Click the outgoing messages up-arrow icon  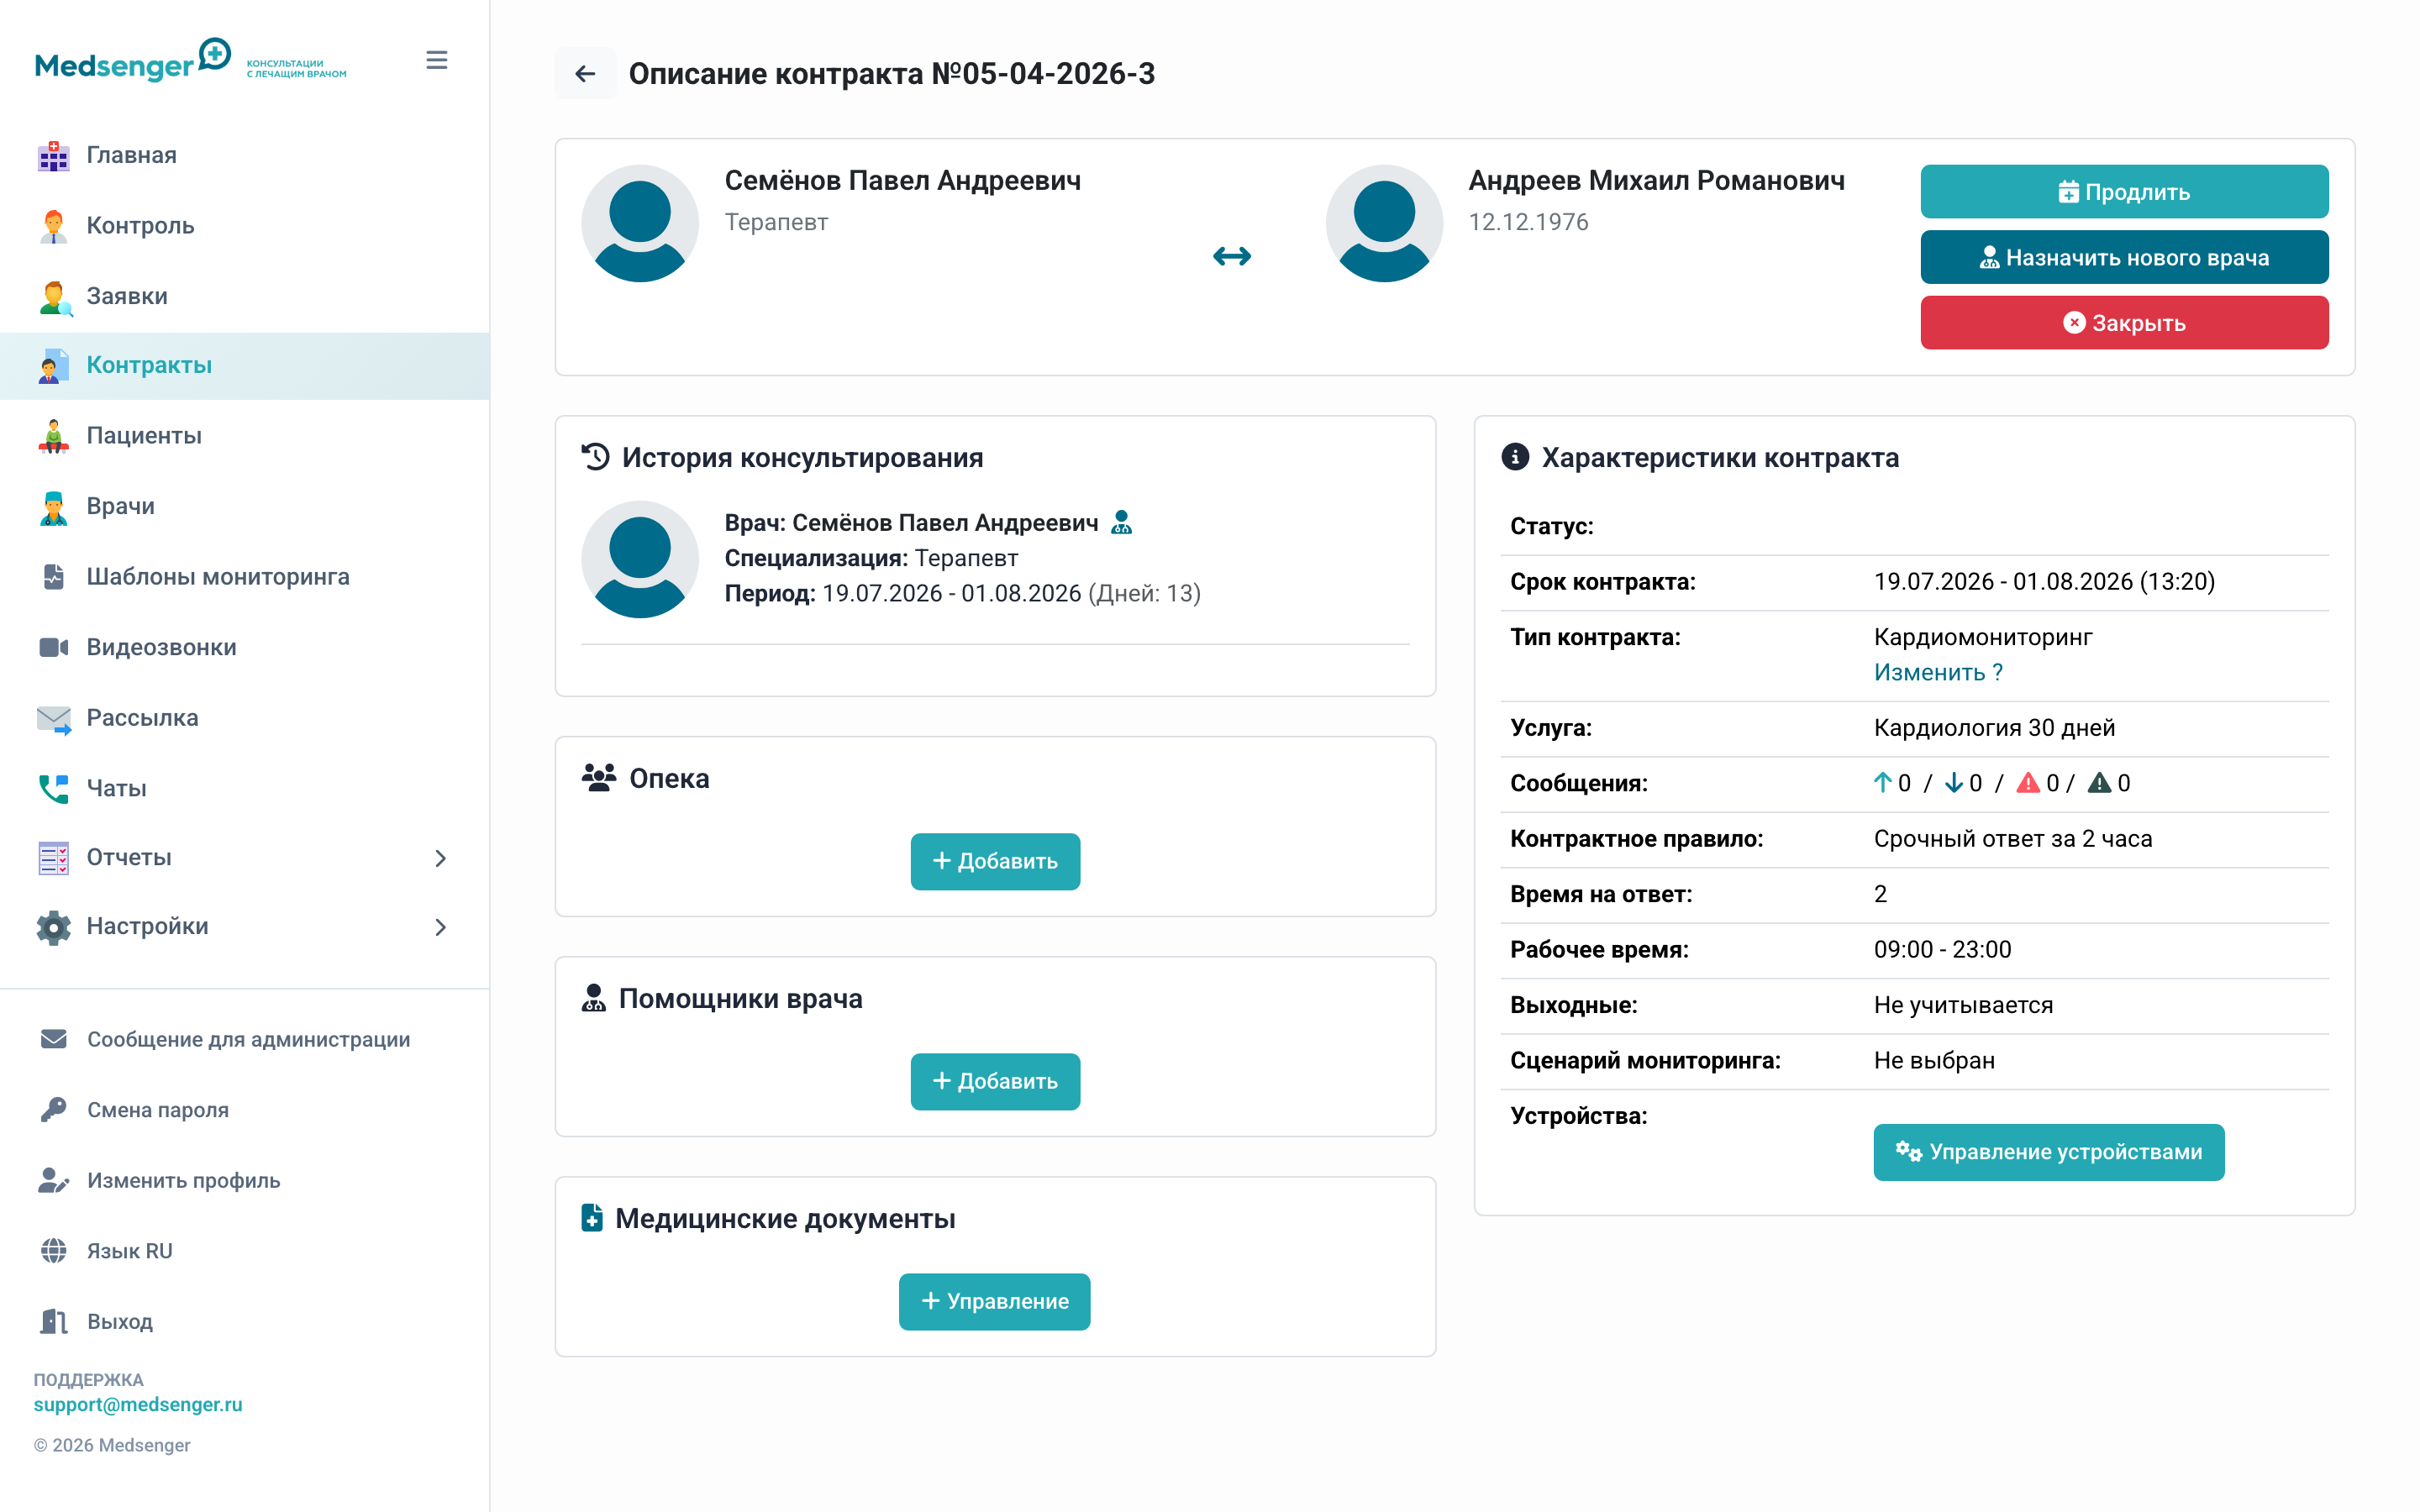[x=1883, y=783]
